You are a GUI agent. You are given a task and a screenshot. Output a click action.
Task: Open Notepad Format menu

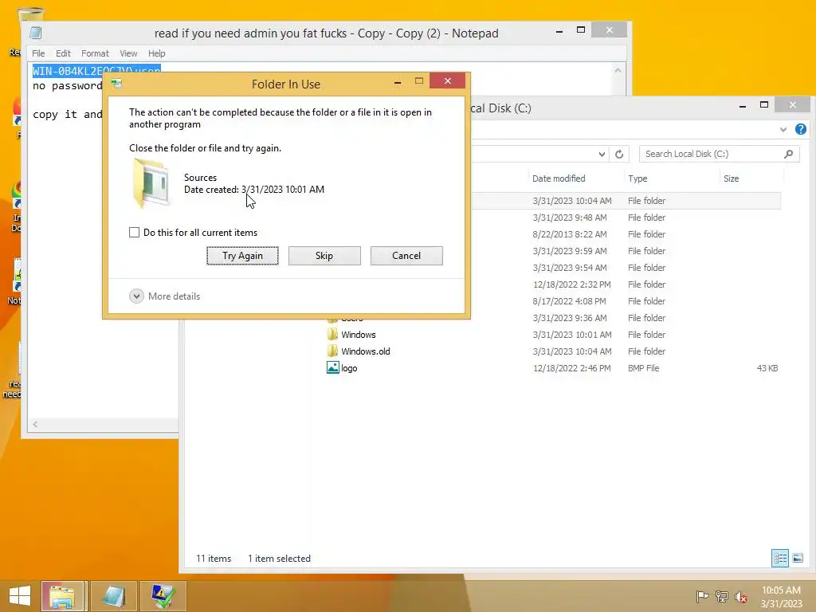96,53
